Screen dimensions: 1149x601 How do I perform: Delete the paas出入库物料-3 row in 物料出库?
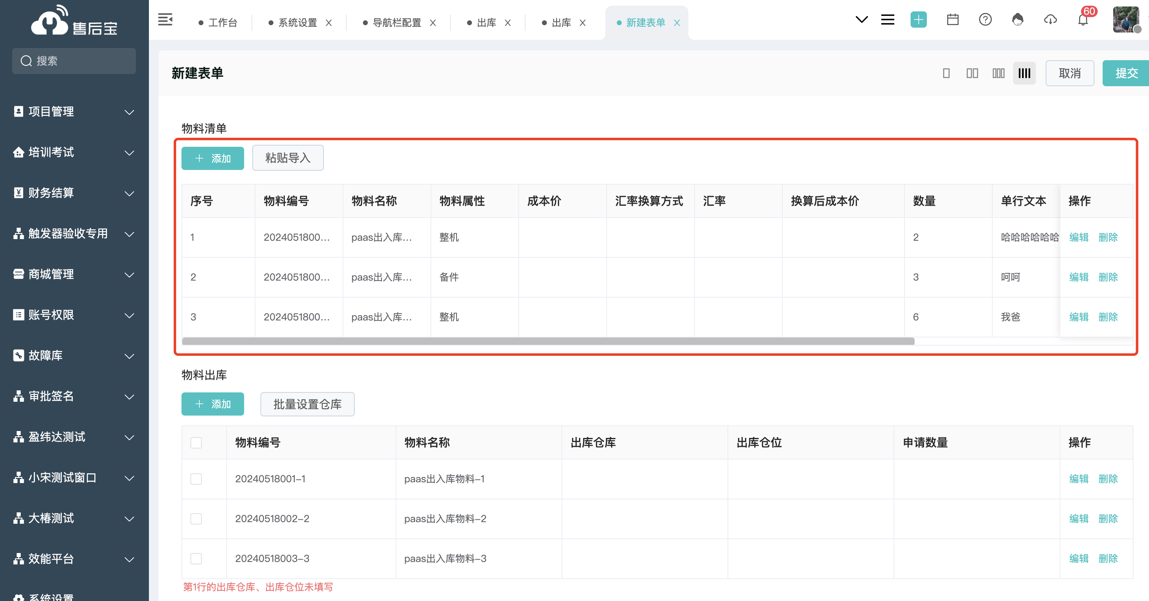click(1108, 559)
